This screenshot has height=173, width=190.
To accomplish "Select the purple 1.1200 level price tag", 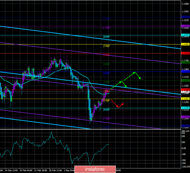I will point(185,117).
